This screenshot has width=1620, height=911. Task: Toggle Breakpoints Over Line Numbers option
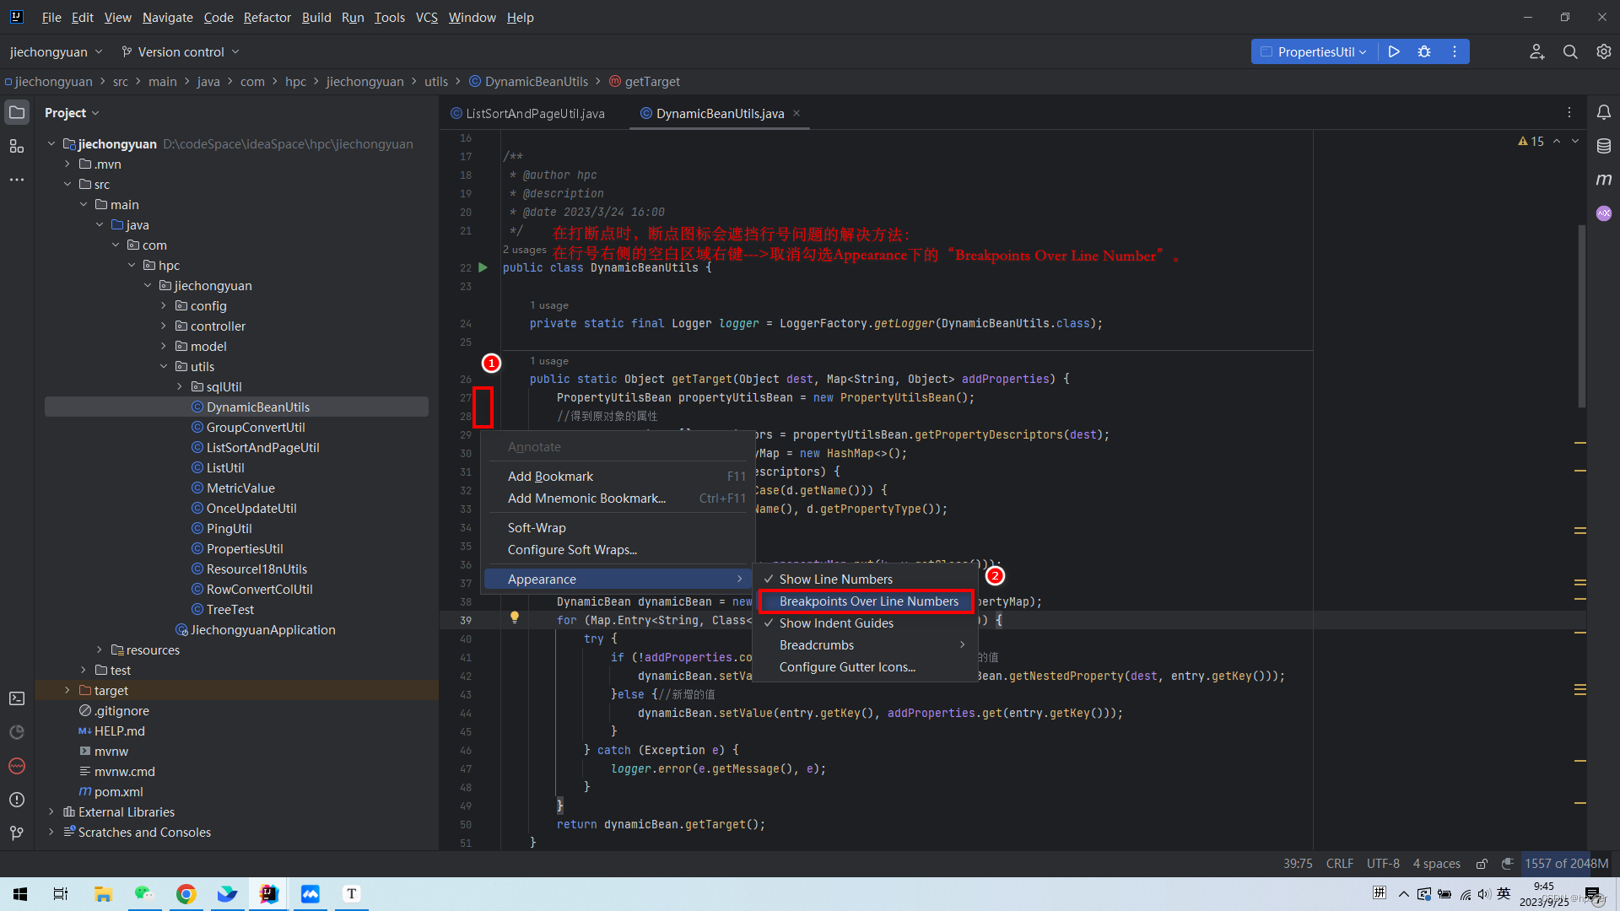click(868, 601)
